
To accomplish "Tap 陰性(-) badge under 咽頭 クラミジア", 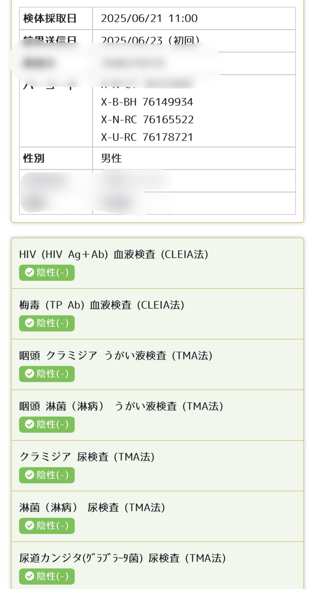I will (x=47, y=374).
